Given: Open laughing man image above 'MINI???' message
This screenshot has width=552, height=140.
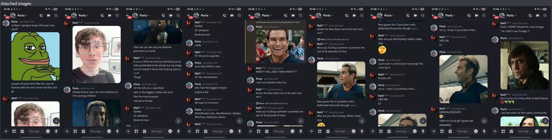Looking at the screenshot, I should point(280,46).
